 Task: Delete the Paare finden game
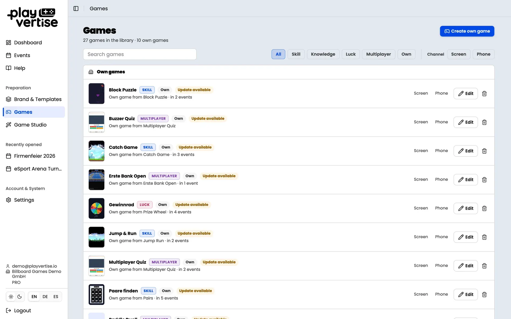pos(484,295)
